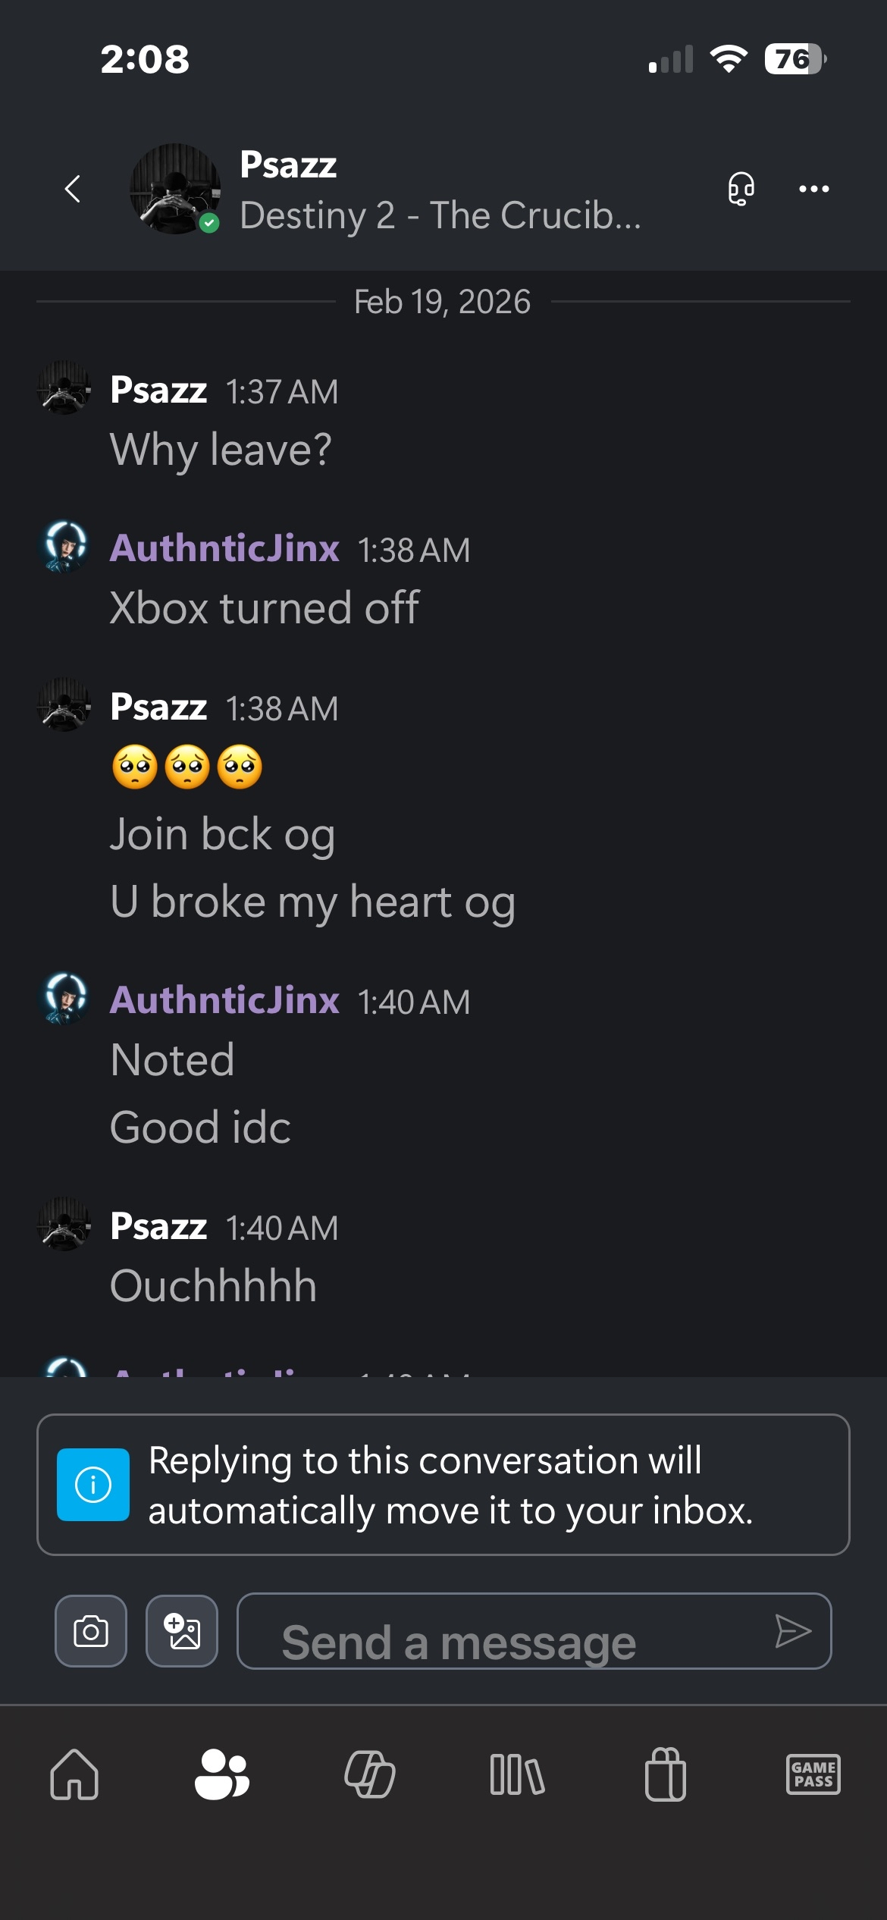Attach an image with the gallery icon
The width and height of the screenshot is (887, 1920).
click(182, 1631)
